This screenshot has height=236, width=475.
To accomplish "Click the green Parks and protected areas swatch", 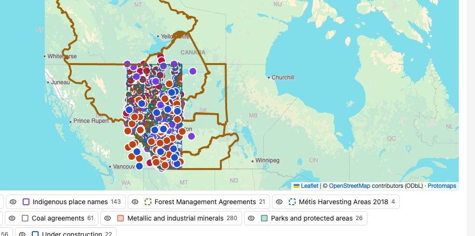I will [x=264, y=218].
